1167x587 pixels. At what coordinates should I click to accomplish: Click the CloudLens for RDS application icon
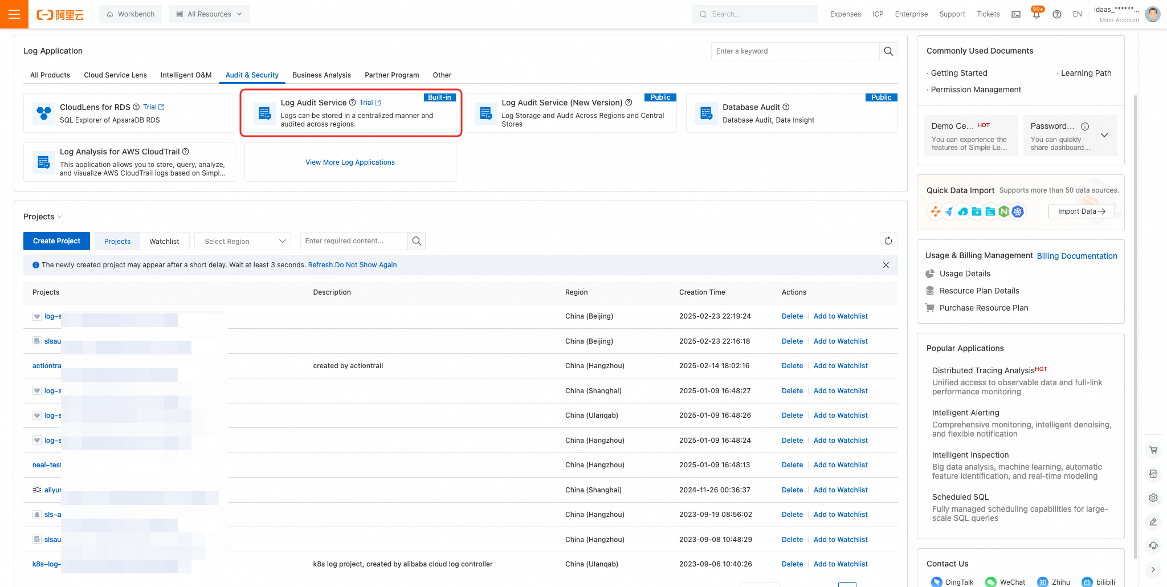tap(44, 113)
